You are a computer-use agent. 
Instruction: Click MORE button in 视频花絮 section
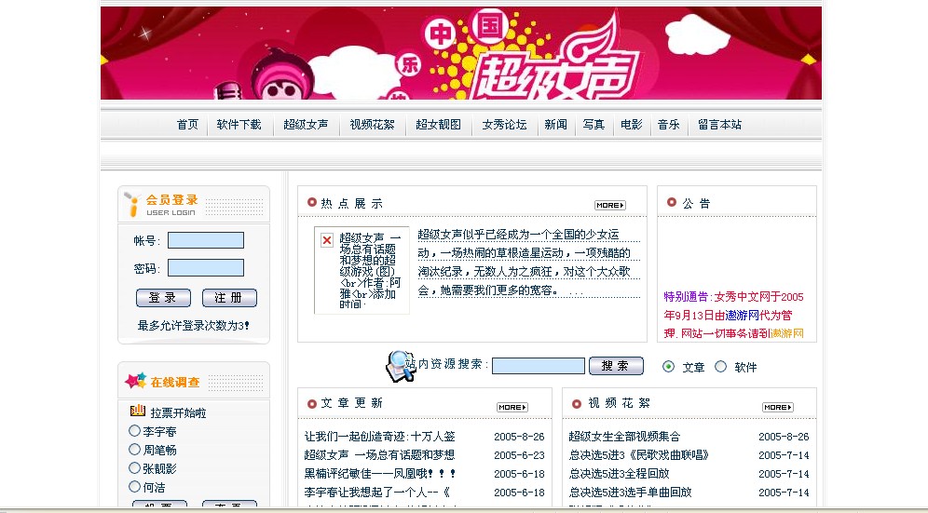point(778,407)
